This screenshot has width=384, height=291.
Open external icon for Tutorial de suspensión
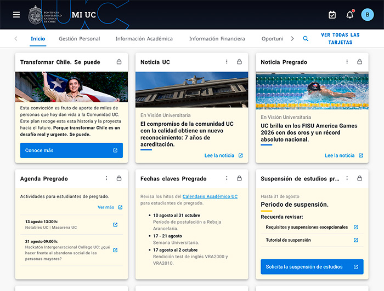tap(356, 240)
